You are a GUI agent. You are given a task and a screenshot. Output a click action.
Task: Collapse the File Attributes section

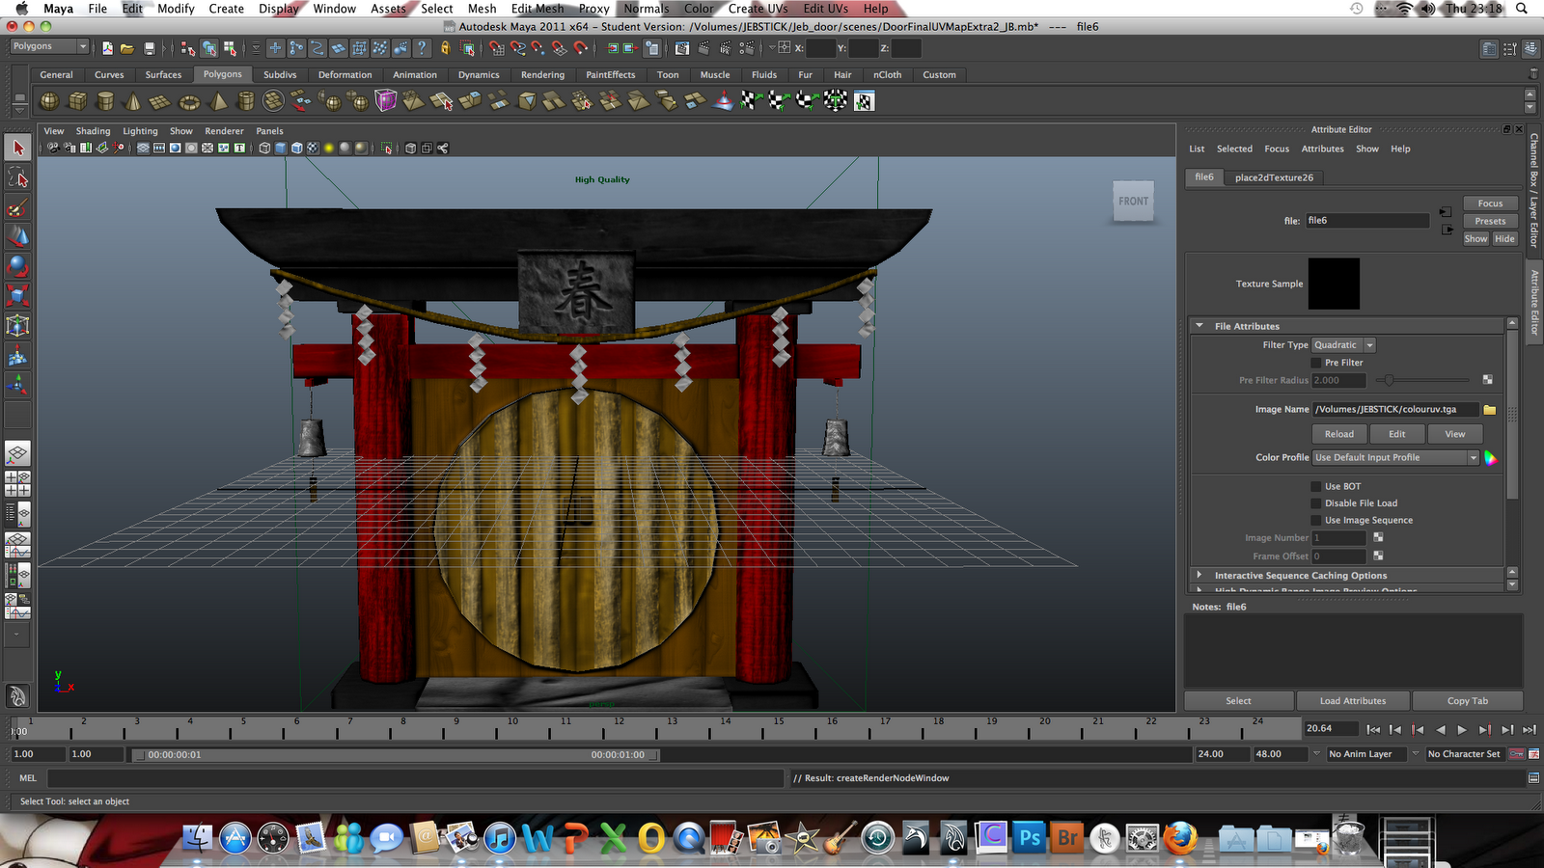(1199, 326)
